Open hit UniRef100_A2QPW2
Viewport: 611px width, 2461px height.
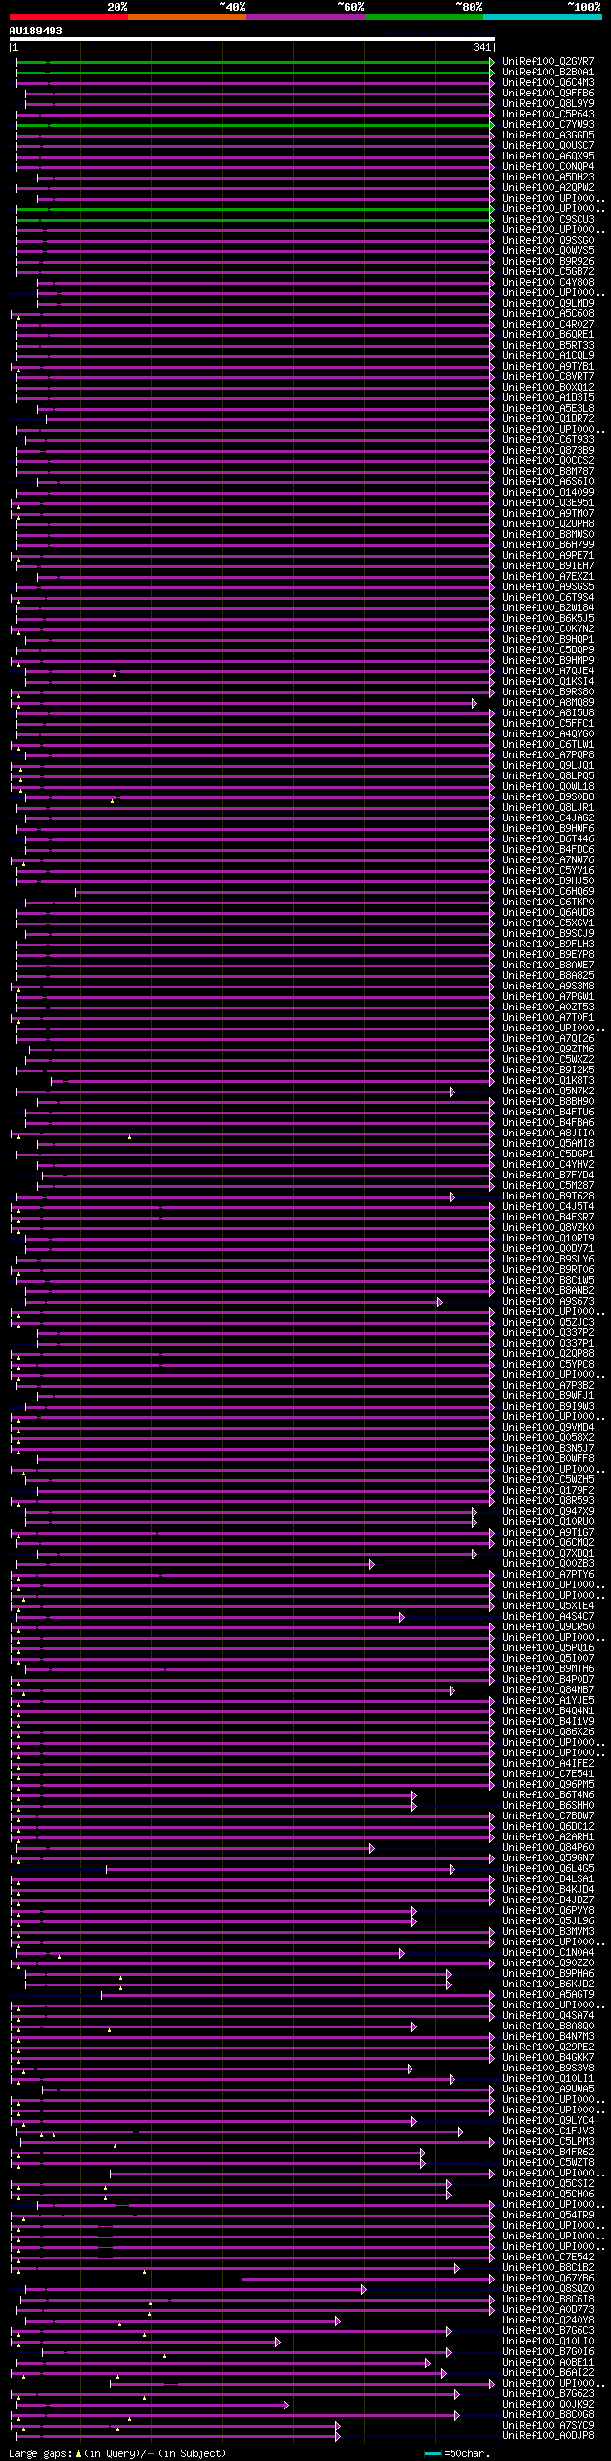pyautogui.click(x=548, y=188)
